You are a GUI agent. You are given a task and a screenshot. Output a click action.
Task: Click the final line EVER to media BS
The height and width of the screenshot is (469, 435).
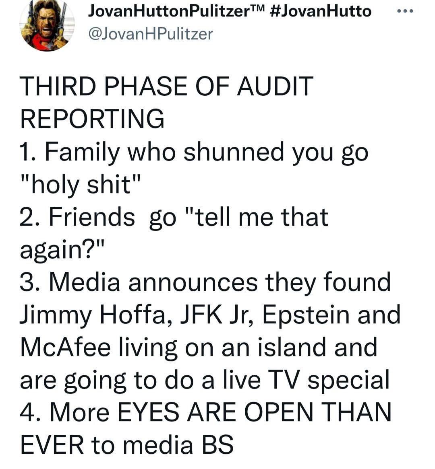coord(127,445)
